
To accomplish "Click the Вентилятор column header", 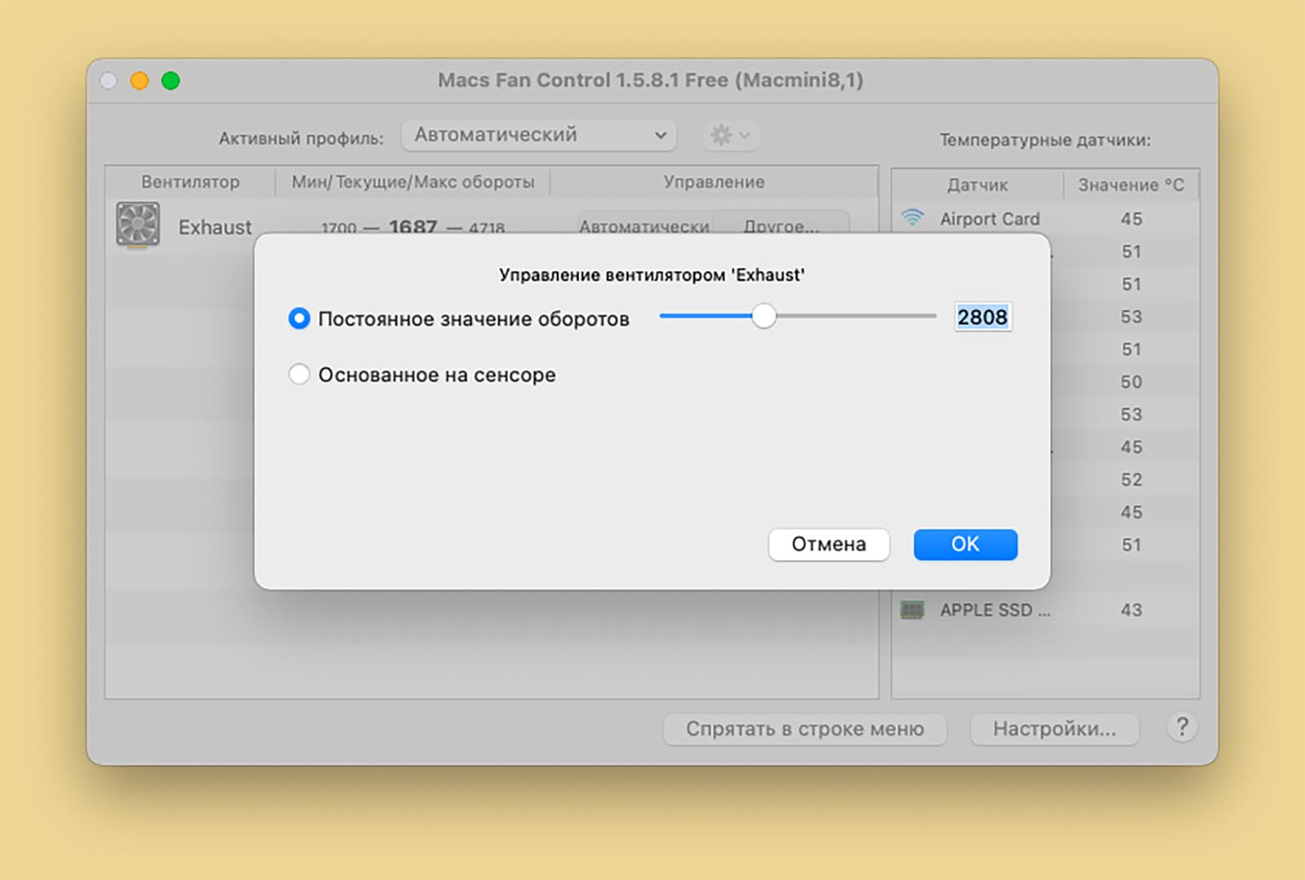I will [x=190, y=182].
